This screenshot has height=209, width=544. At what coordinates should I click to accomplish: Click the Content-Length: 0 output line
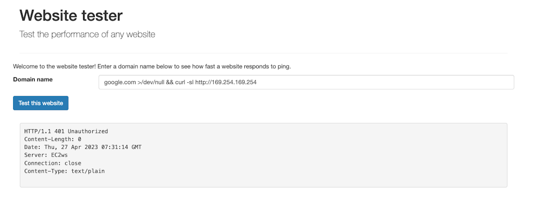click(52, 139)
